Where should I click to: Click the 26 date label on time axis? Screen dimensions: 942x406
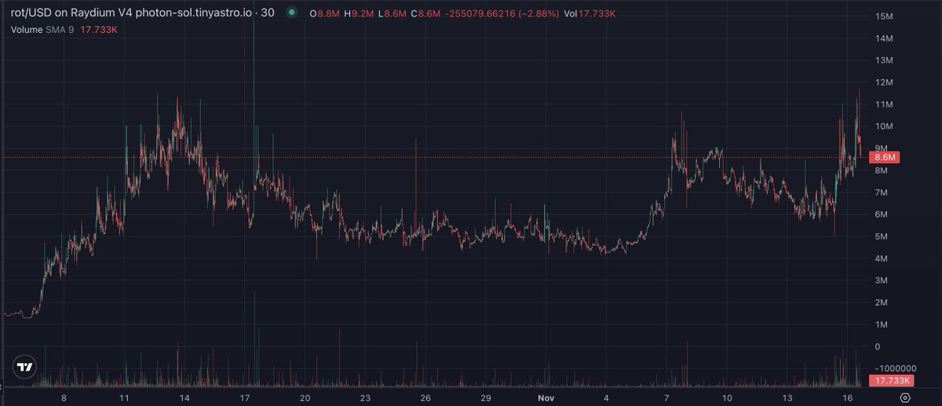point(425,398)
